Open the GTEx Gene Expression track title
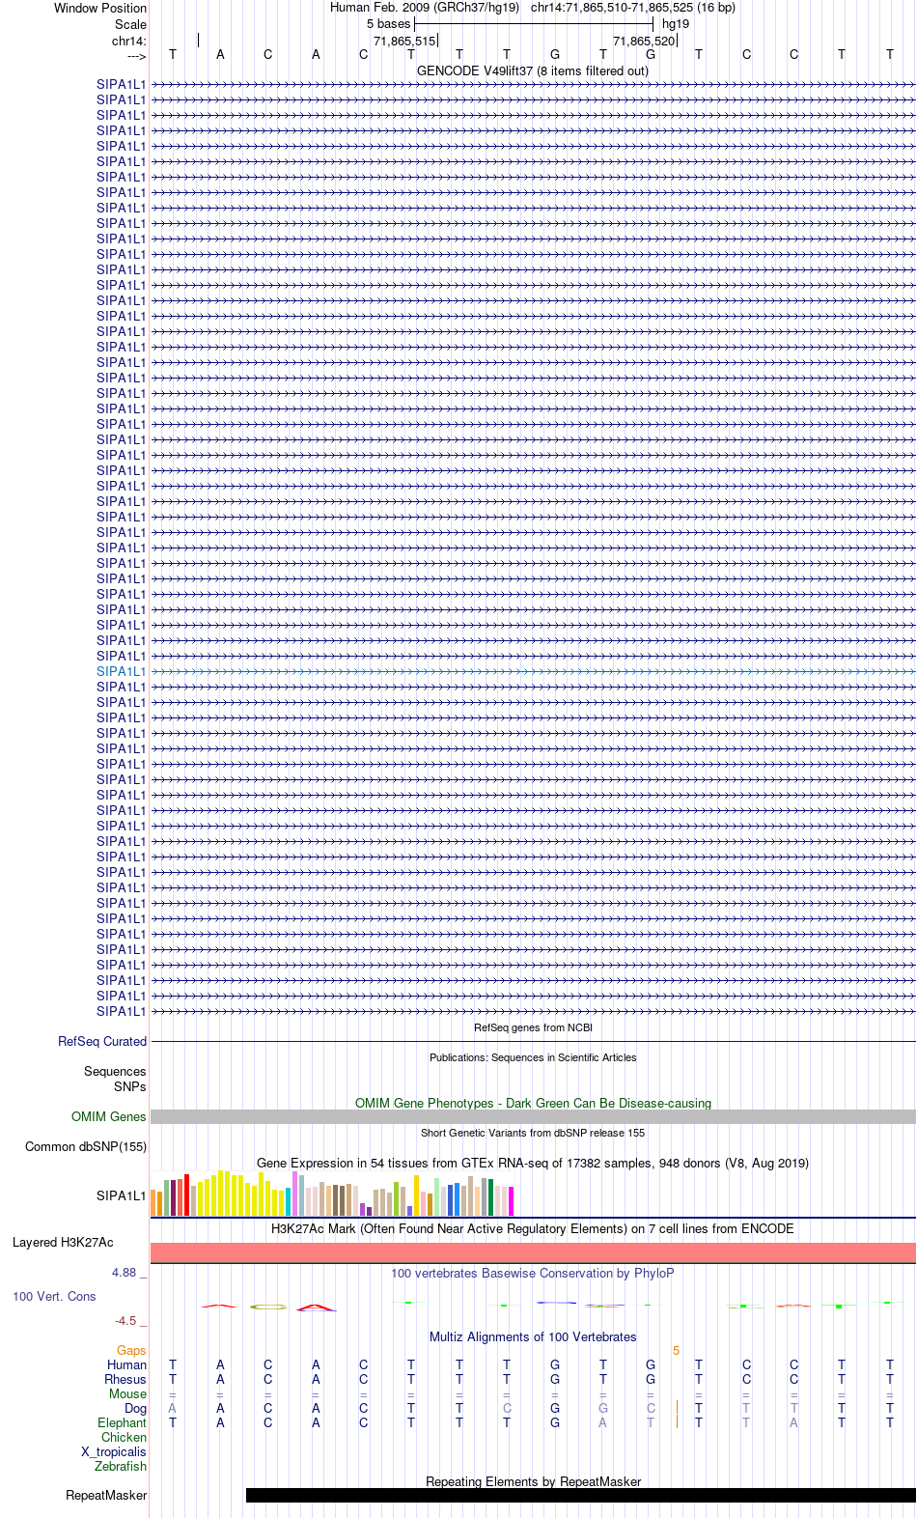917x1518 pixels. [x=533, y=1163]
